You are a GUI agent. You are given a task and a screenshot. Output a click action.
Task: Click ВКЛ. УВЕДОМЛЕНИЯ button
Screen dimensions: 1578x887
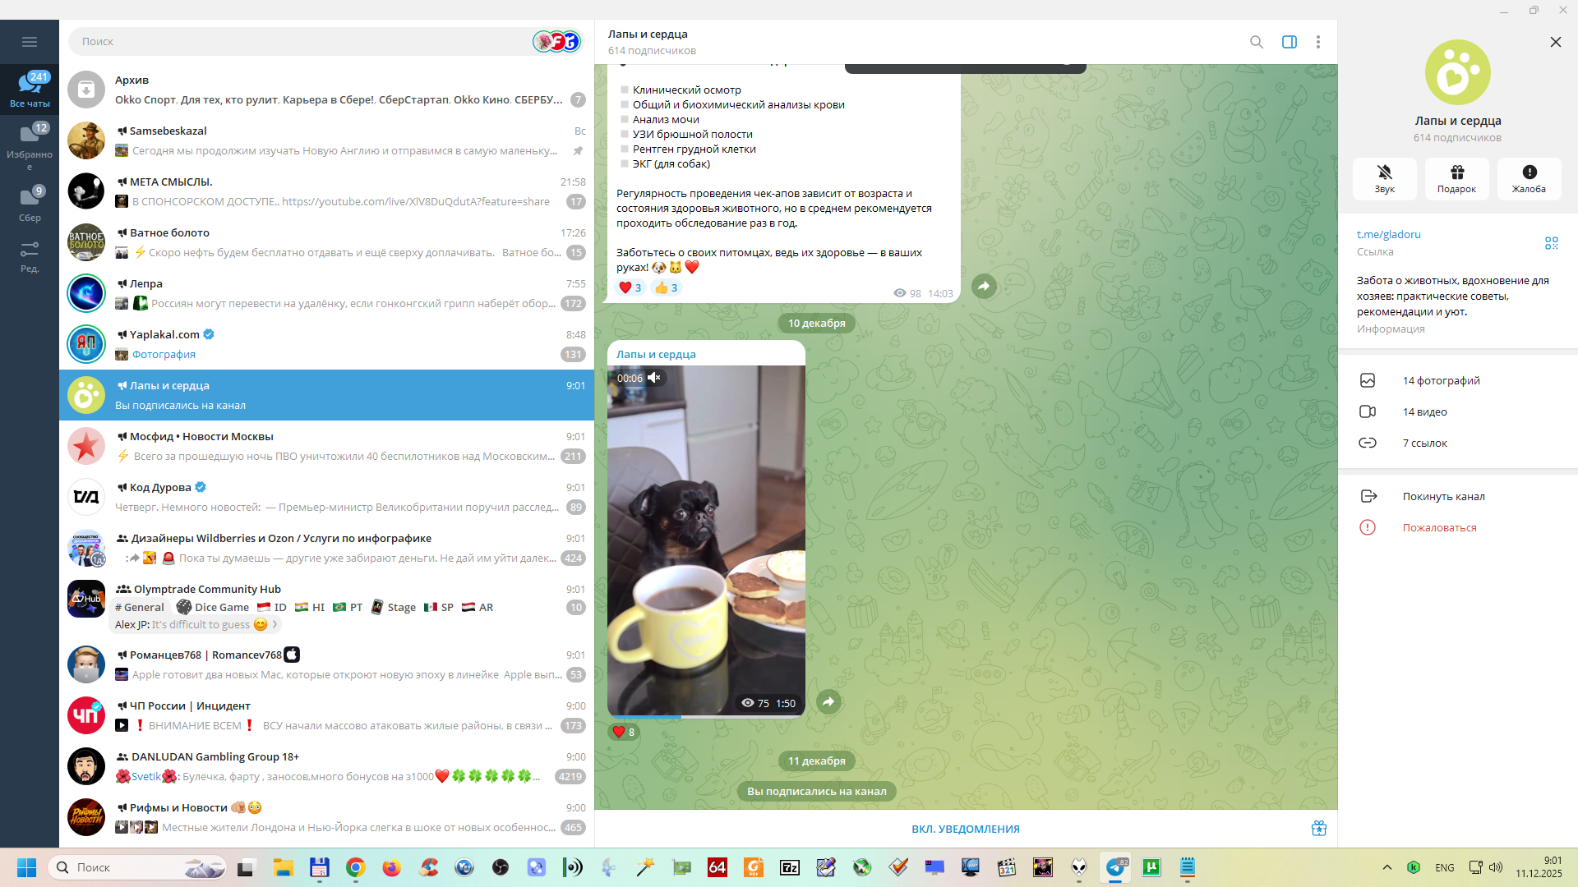point(965,829)
